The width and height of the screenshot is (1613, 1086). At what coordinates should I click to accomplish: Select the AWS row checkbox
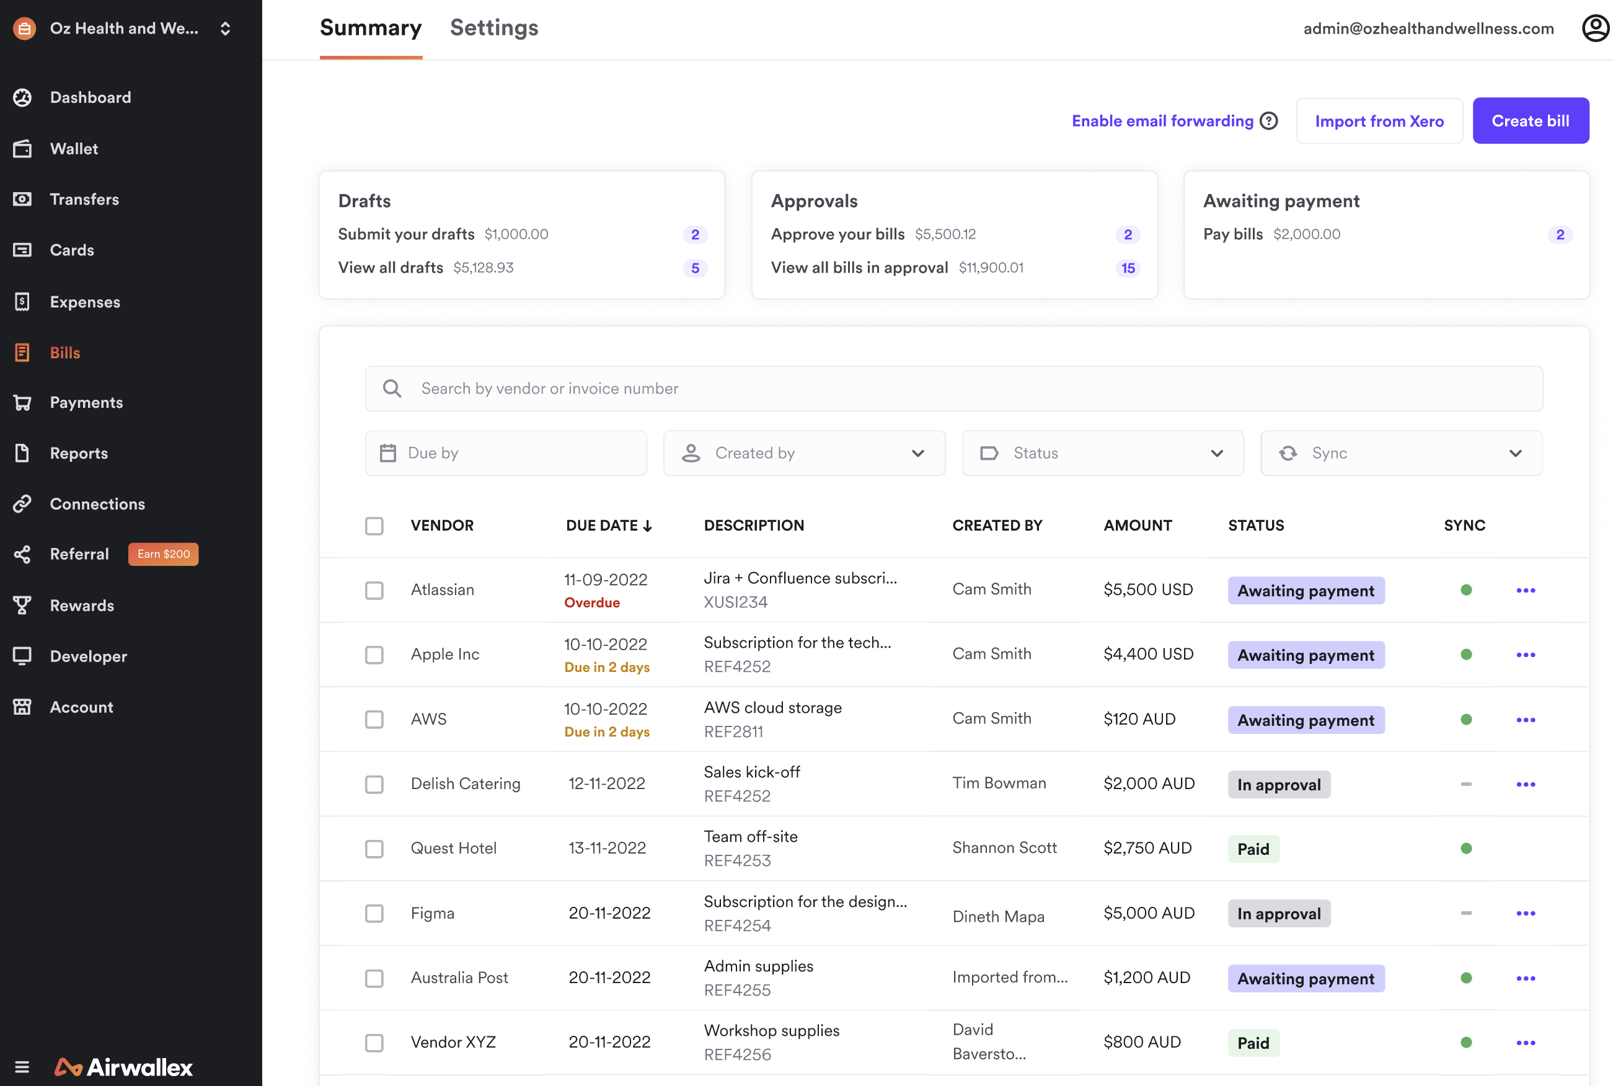(374, 720)
